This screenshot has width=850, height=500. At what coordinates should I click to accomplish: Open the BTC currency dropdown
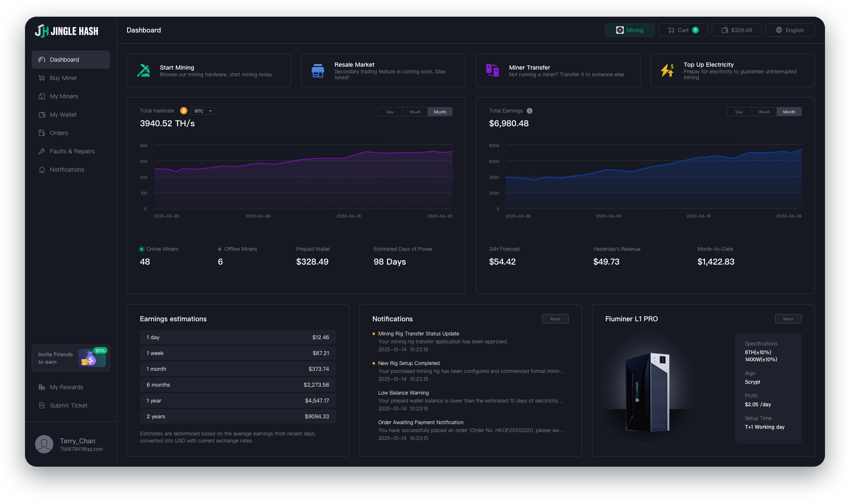click(203, 111)
